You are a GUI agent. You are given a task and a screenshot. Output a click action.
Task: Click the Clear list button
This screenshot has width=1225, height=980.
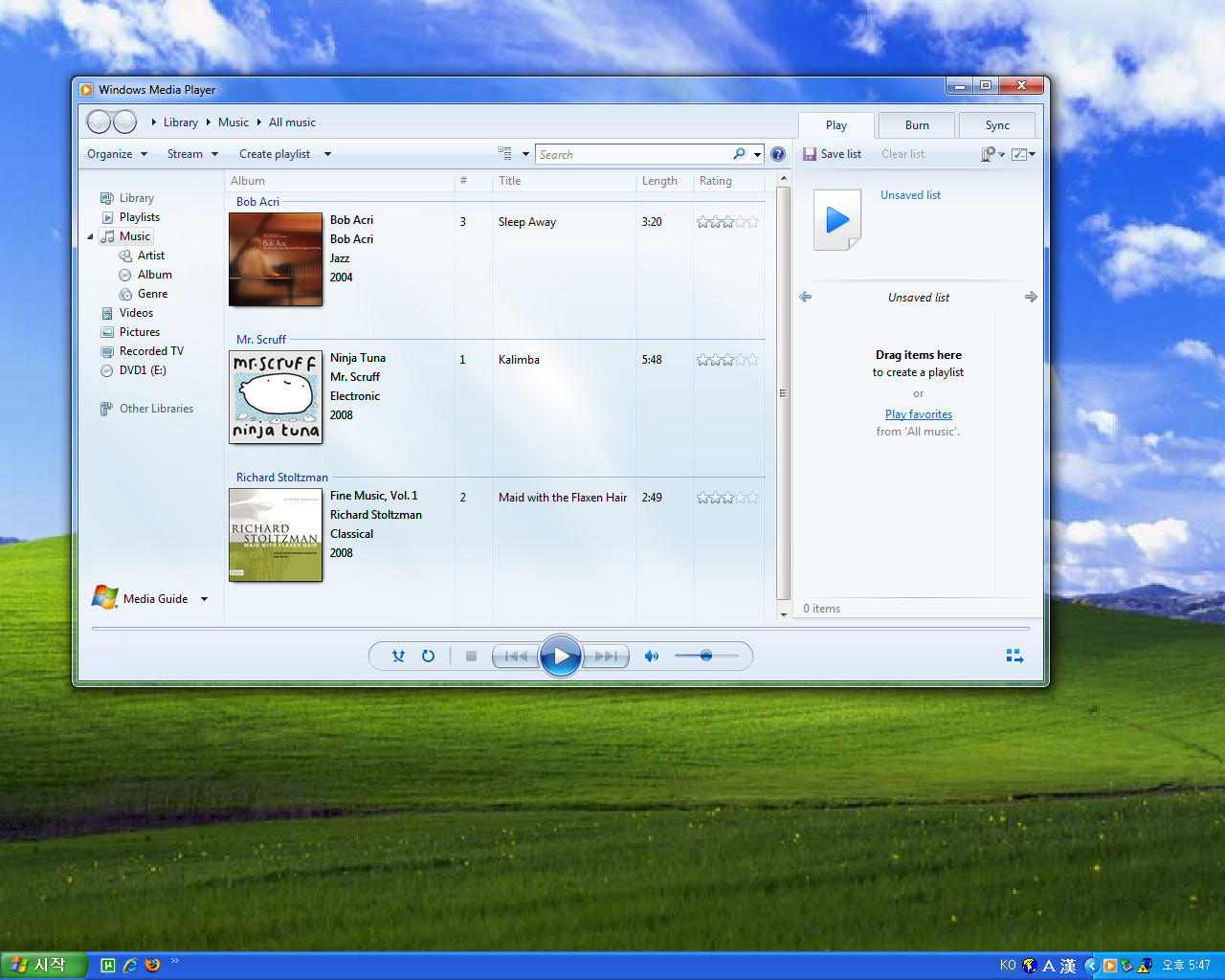pyautogui.click(x=902, y=154)
